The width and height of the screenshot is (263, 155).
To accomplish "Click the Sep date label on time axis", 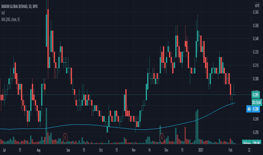I will pyautogui.click(x=68, y=150).
